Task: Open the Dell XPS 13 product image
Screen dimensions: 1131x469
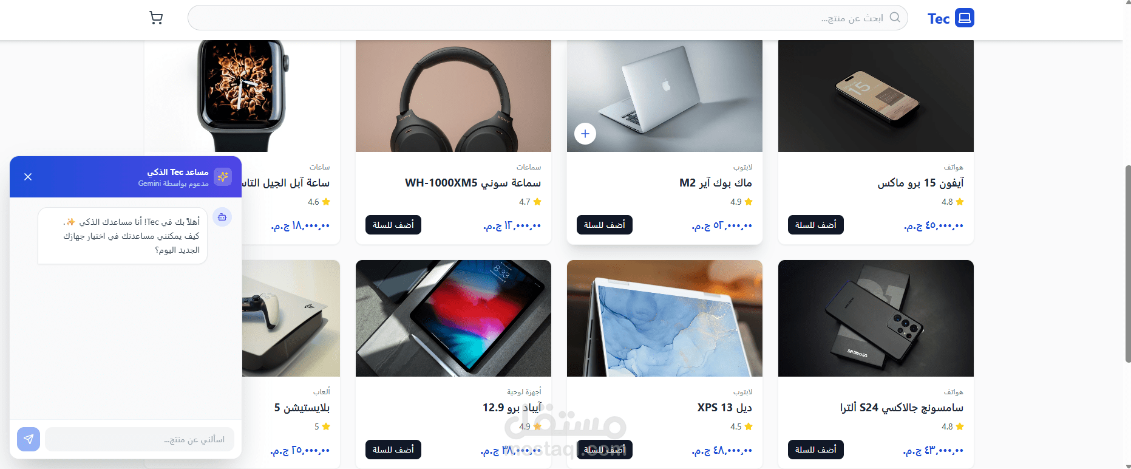Action: [664, 318]
